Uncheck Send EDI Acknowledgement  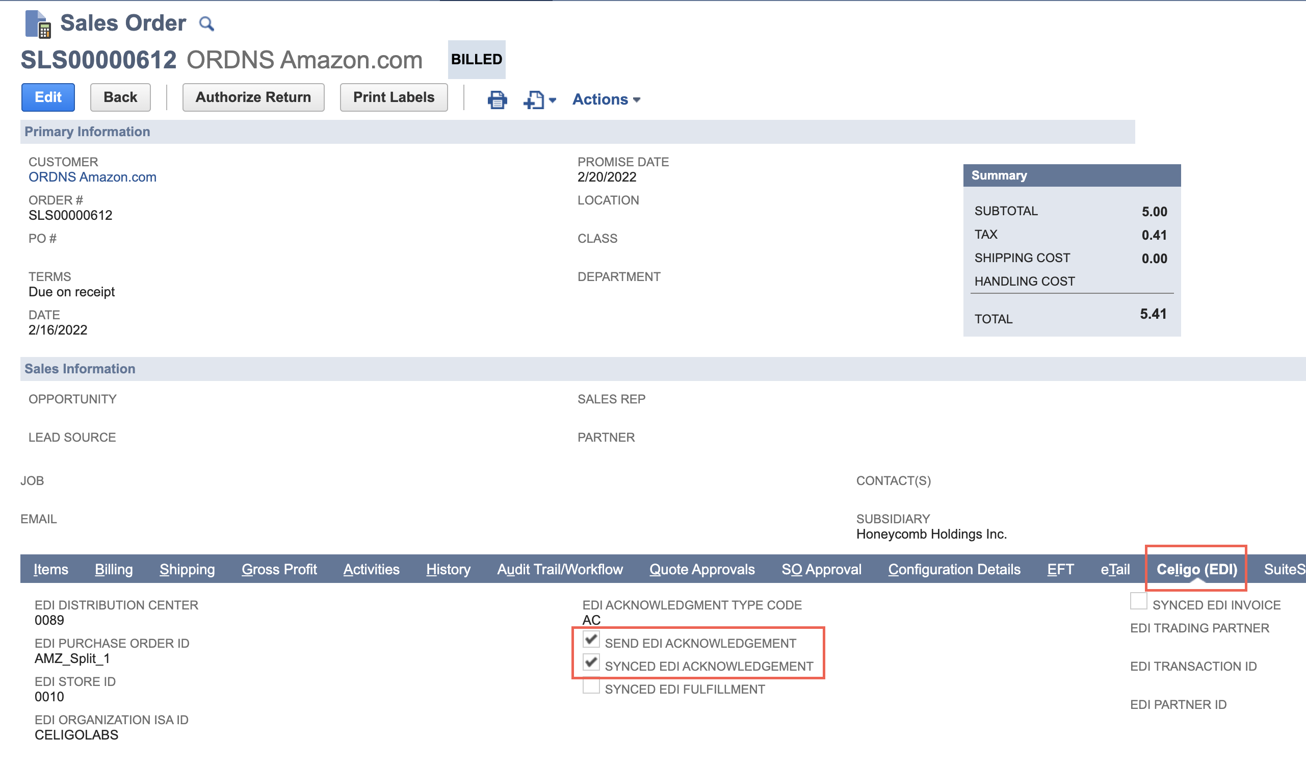(590, 640)
